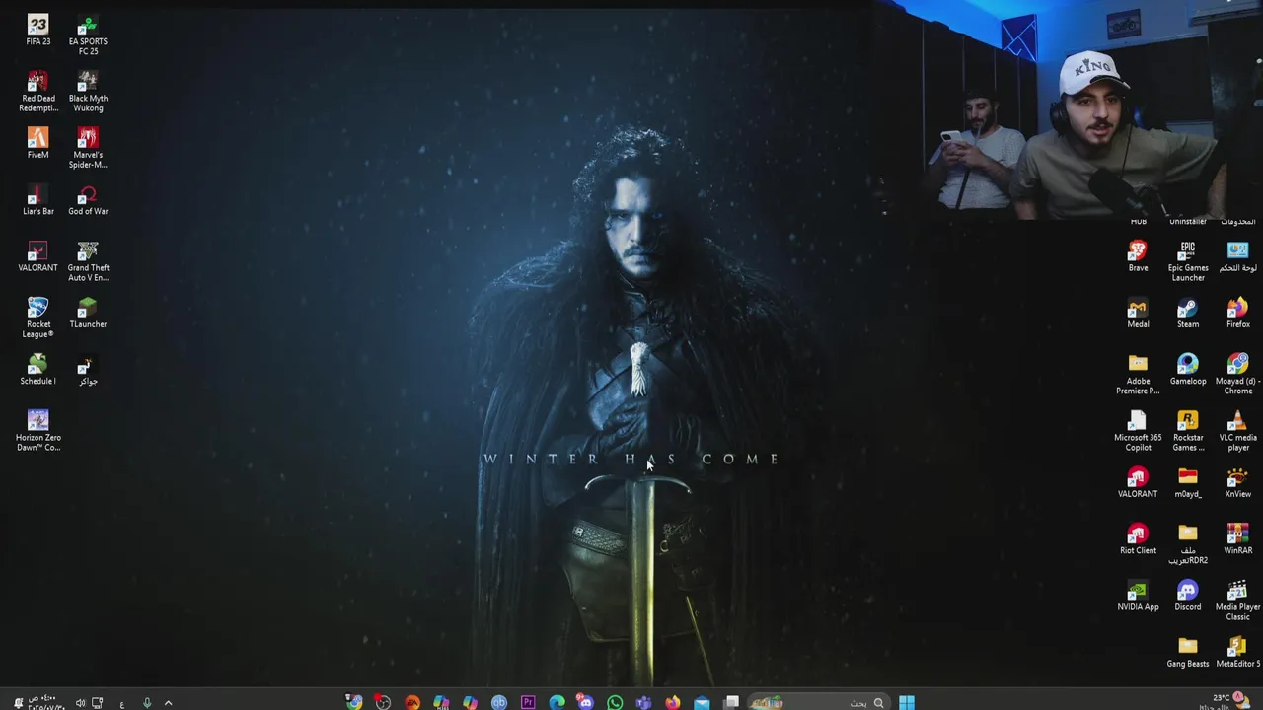Select the Adobe Premiere P... folder

[x=1138, y=375]
